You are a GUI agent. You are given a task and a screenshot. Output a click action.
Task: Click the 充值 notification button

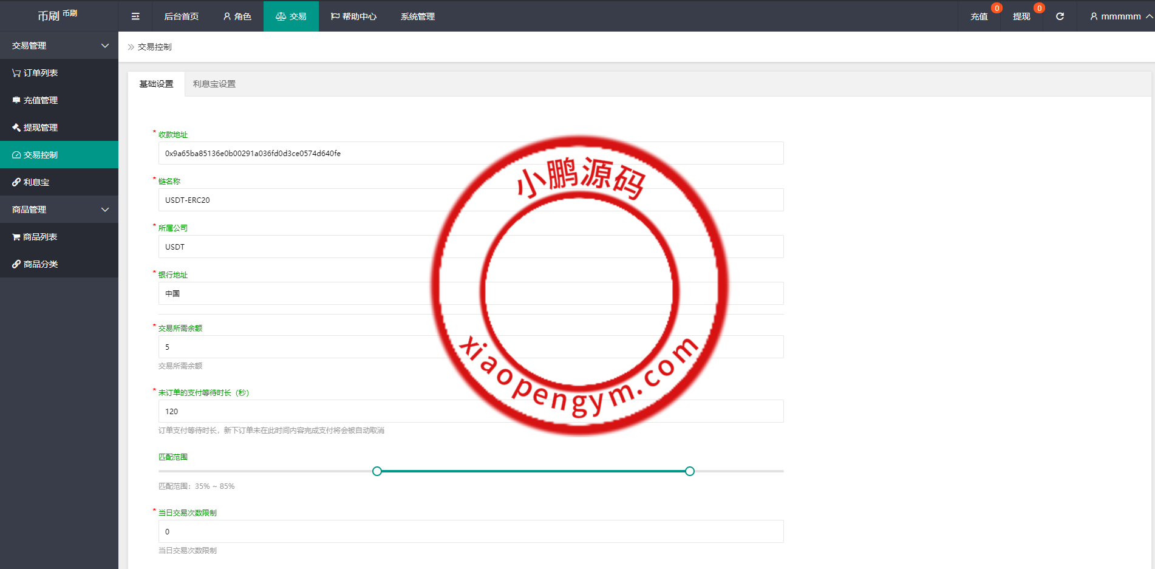pos(979,16)
